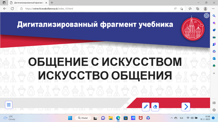Open a new browser tab

click(x=52, y=3)
